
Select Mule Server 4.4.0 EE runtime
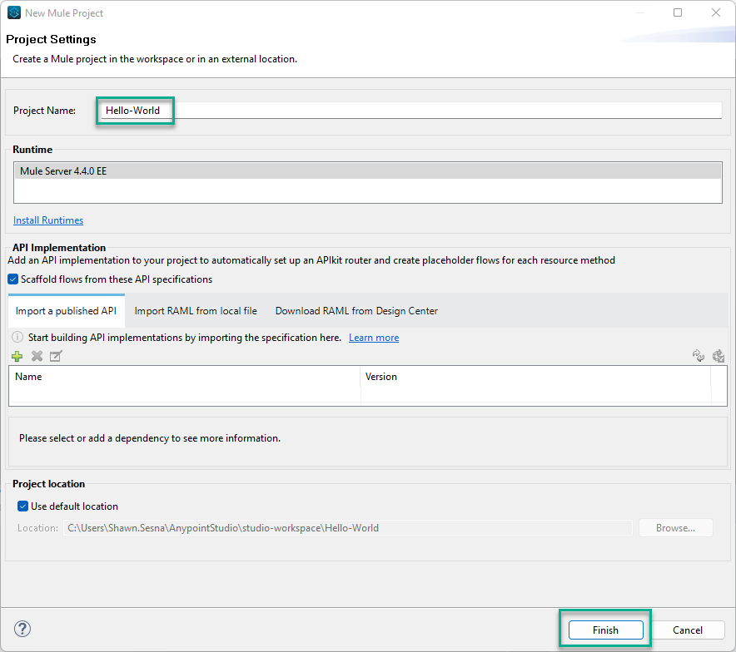tap(367, 170)
